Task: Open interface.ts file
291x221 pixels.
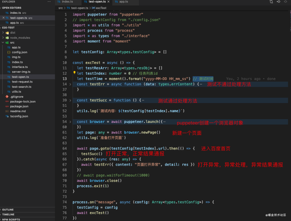Action: click(20, 67)
